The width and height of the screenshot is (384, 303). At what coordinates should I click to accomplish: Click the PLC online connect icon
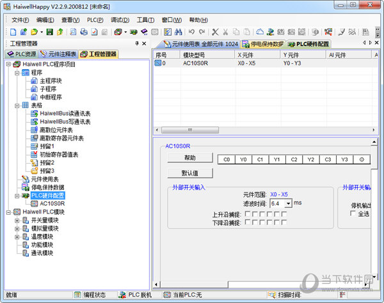270,32
